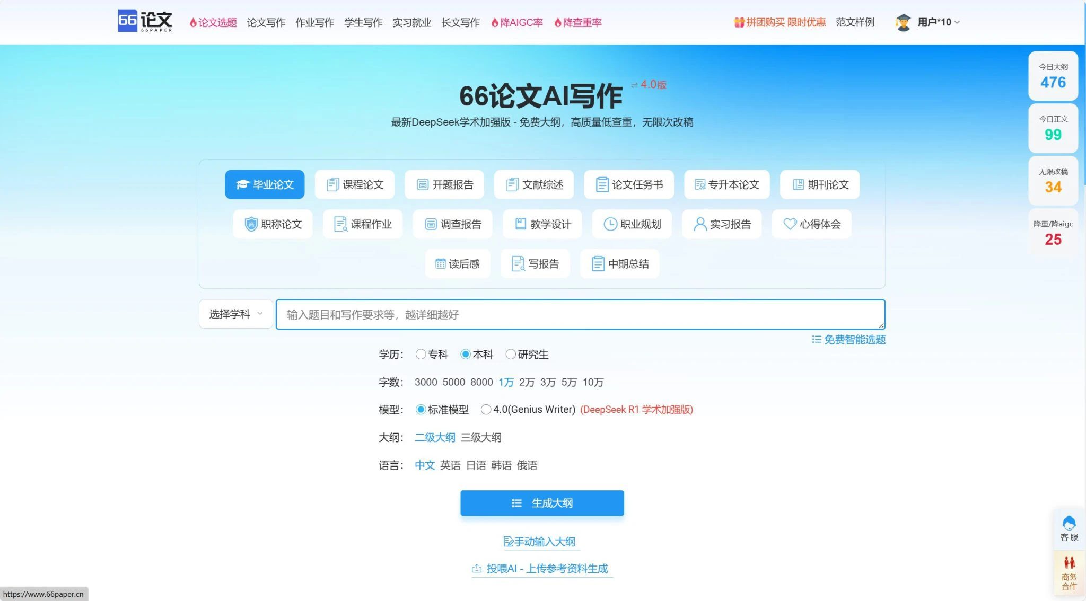
Task: Select the 4.0(Genius Writer) model radio button
Action: pyautogui.click(x=486, y=409)
